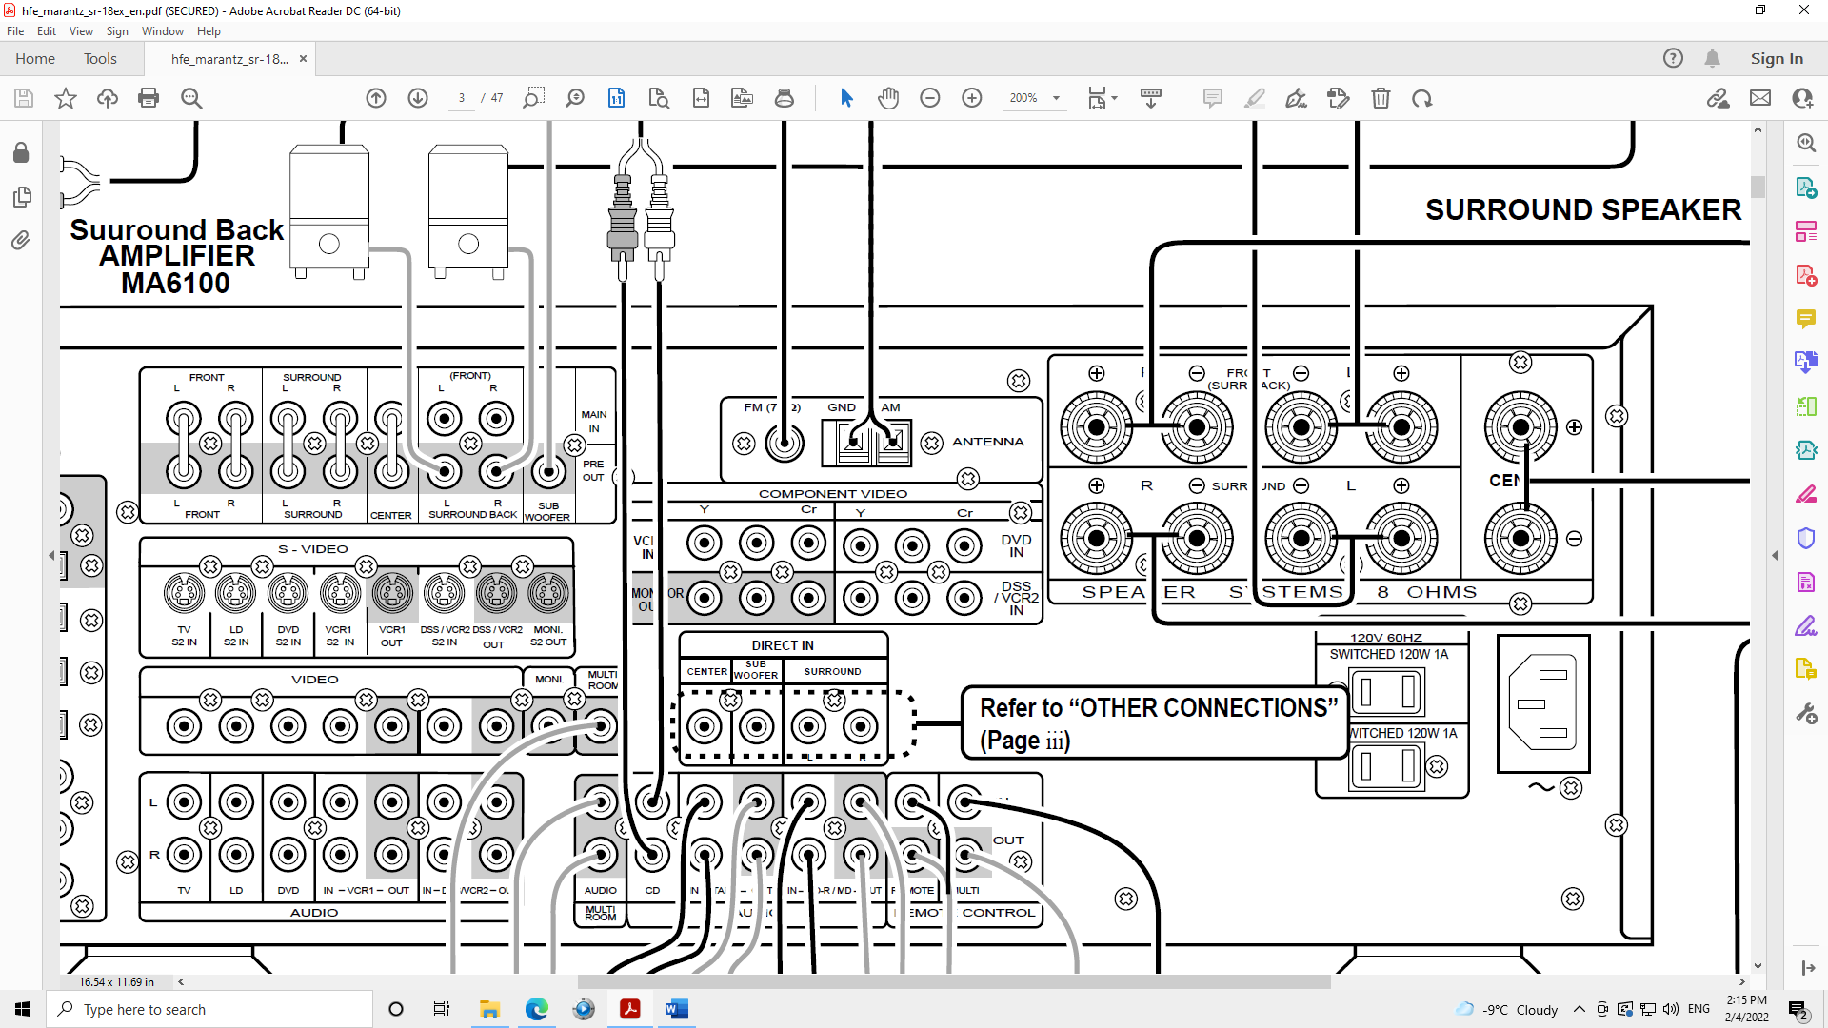Click the Sign In link
1828x1028 pixels.
click(1777, 58)
